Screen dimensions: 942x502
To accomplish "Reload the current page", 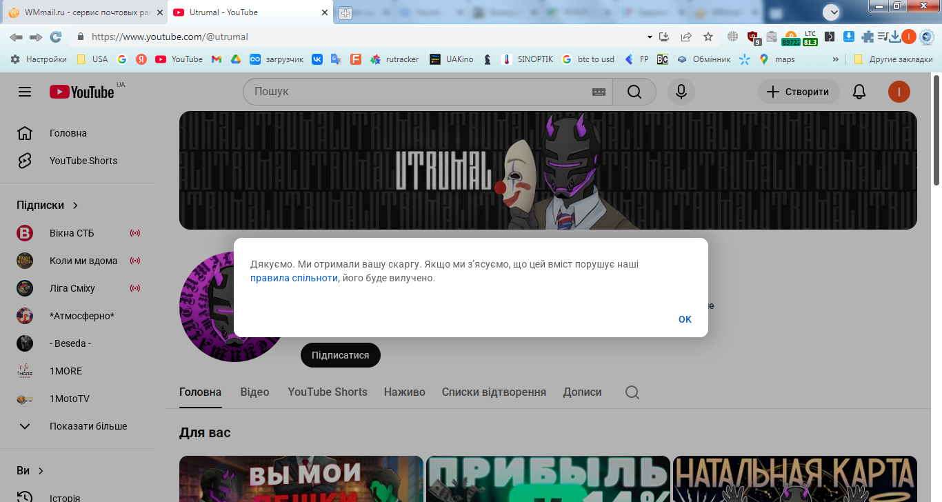I will click(56, 37).
